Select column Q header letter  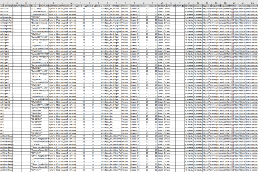[107, 3]
